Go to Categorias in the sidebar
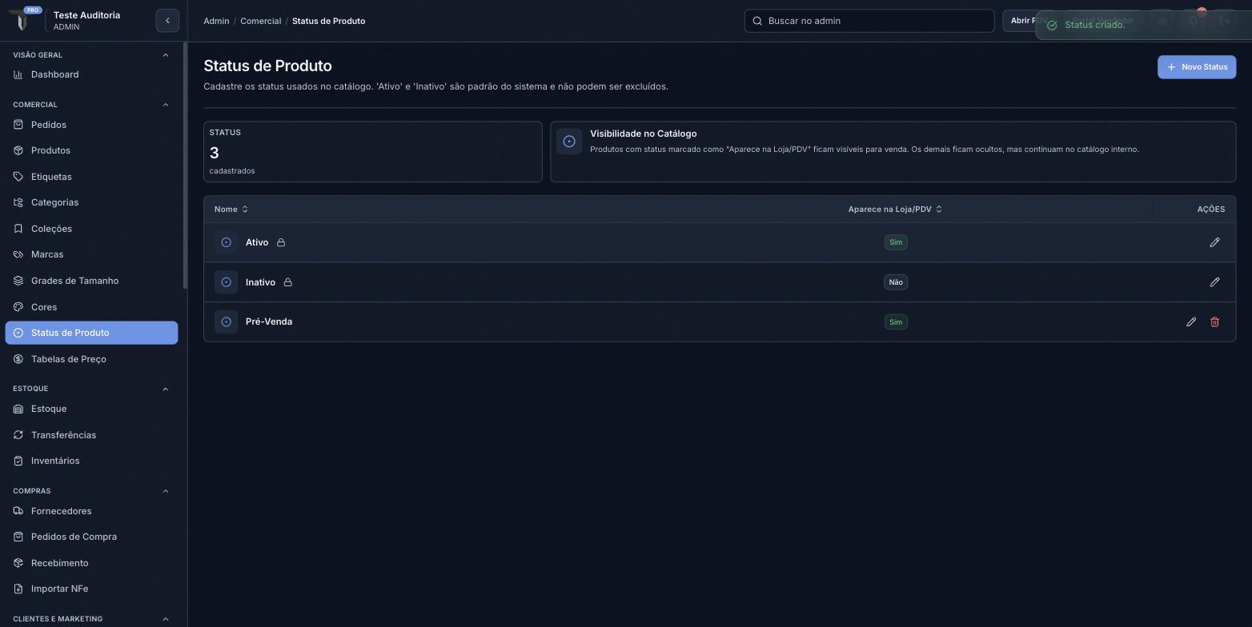The height and width of the screenshot is (627, 1252). 91,202
